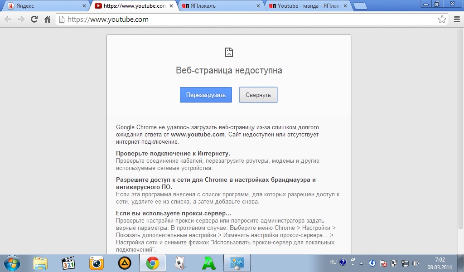This screenshot has width=464, height=272.
Task: Click the Перезагрузить button
Action: (206, 95)
